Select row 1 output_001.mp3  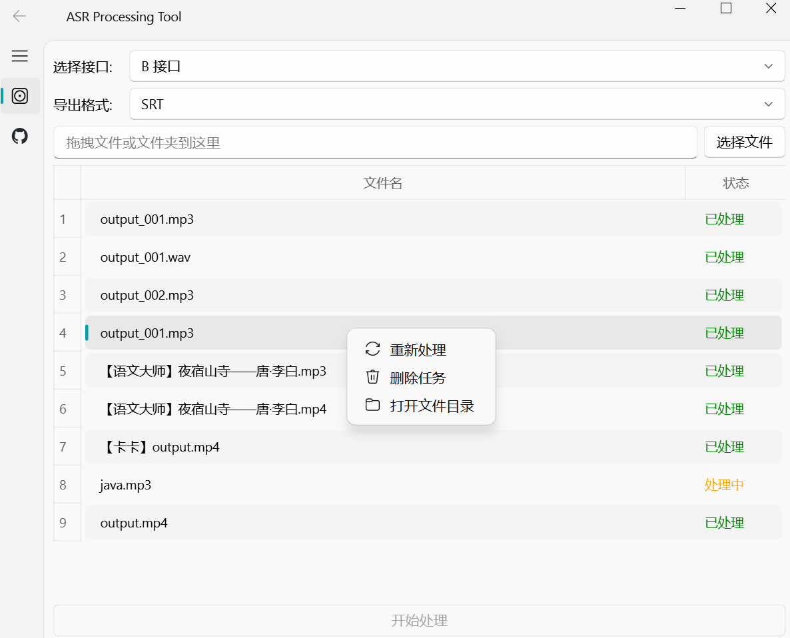click(433, 219)
